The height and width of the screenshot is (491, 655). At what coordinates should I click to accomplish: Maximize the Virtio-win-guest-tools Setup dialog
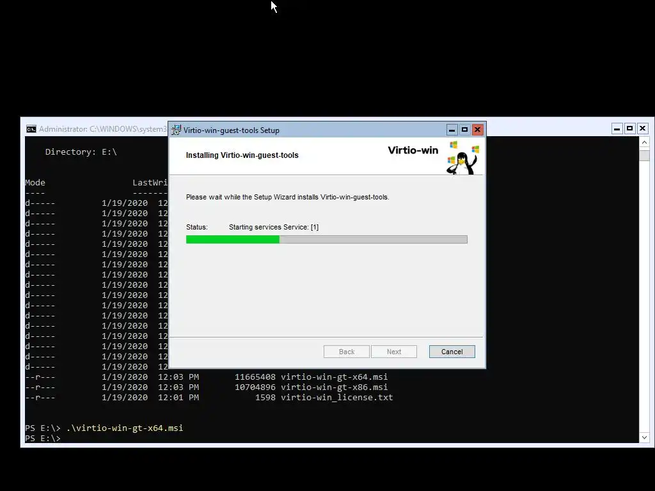(x=464, y=130)
